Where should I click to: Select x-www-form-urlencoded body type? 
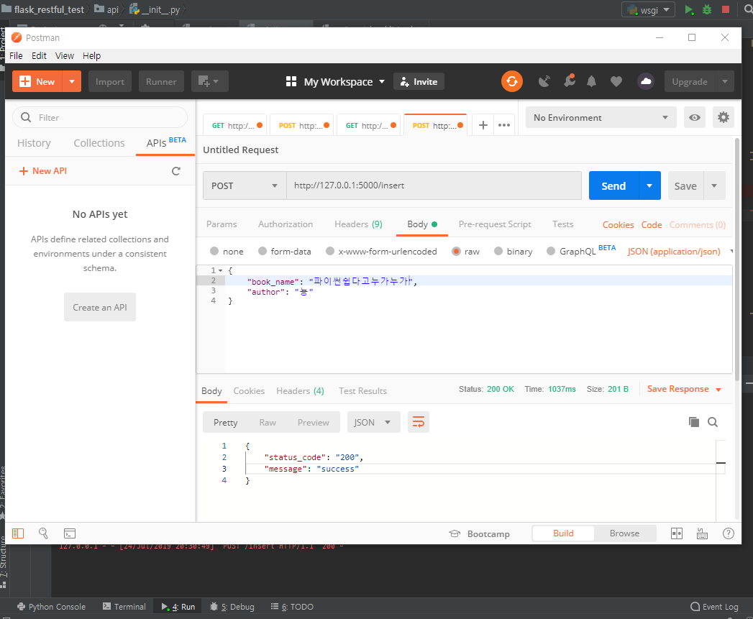click(330, 251)
